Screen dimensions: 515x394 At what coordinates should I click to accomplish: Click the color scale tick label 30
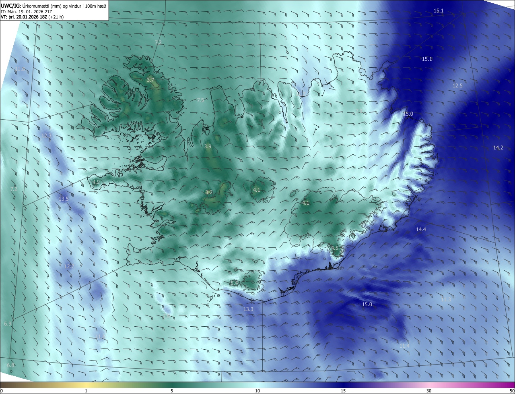tap(429, 391)
